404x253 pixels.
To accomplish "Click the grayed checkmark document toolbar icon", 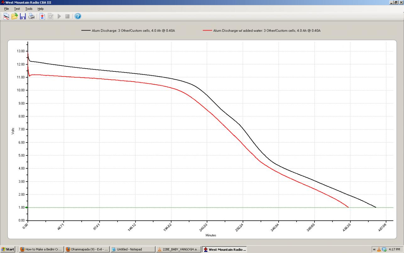I will [51, 16].
